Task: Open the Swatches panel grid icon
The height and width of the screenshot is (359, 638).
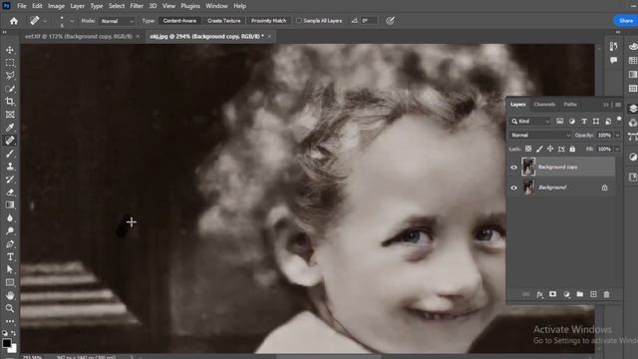Action: pos(633,60)
